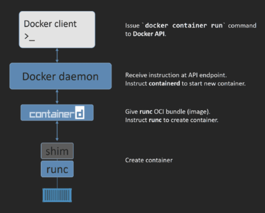Select the shim box
This screenshot has height=213, width=265.
tap(57, 151)
